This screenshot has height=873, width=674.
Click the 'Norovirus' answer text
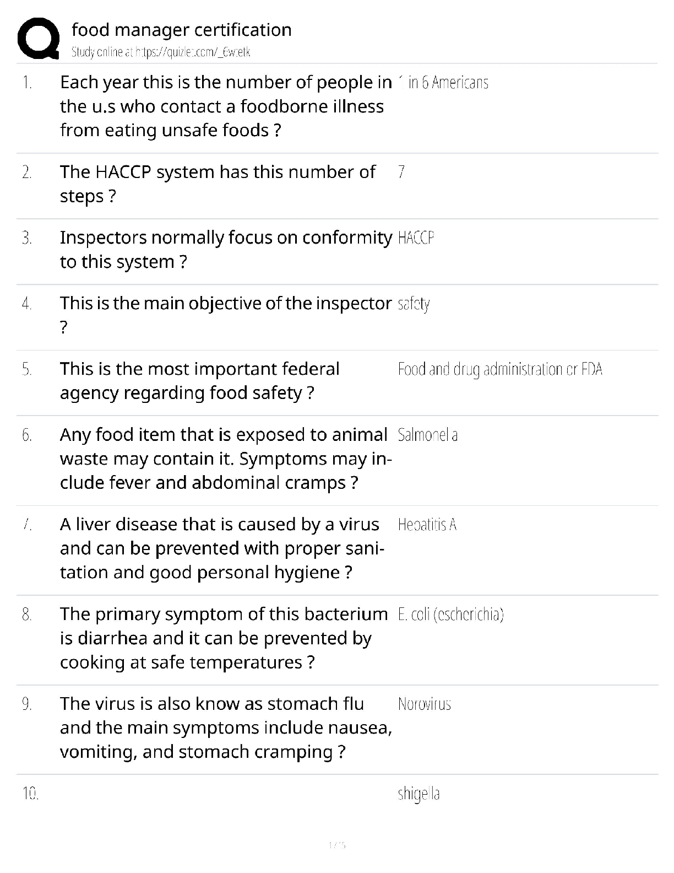pos(424,704)
